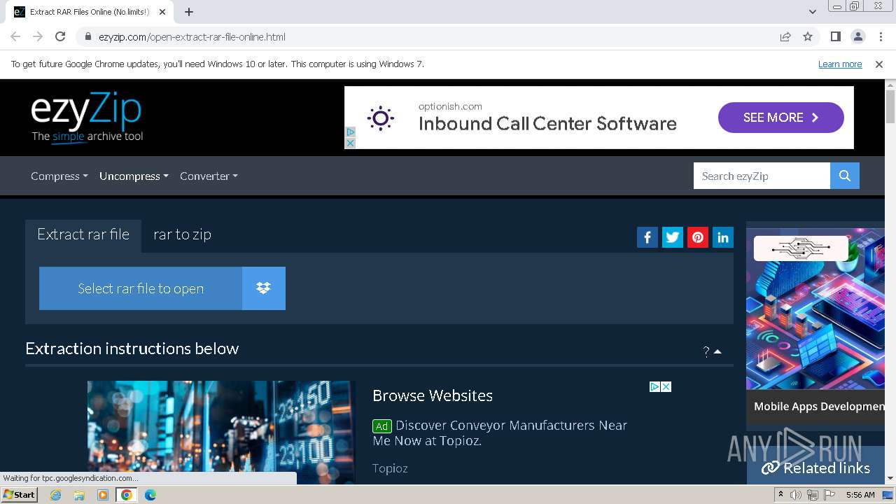Screen dimensions: 896x504
Task: Share page on Facebook
Action: coord(647,237)
